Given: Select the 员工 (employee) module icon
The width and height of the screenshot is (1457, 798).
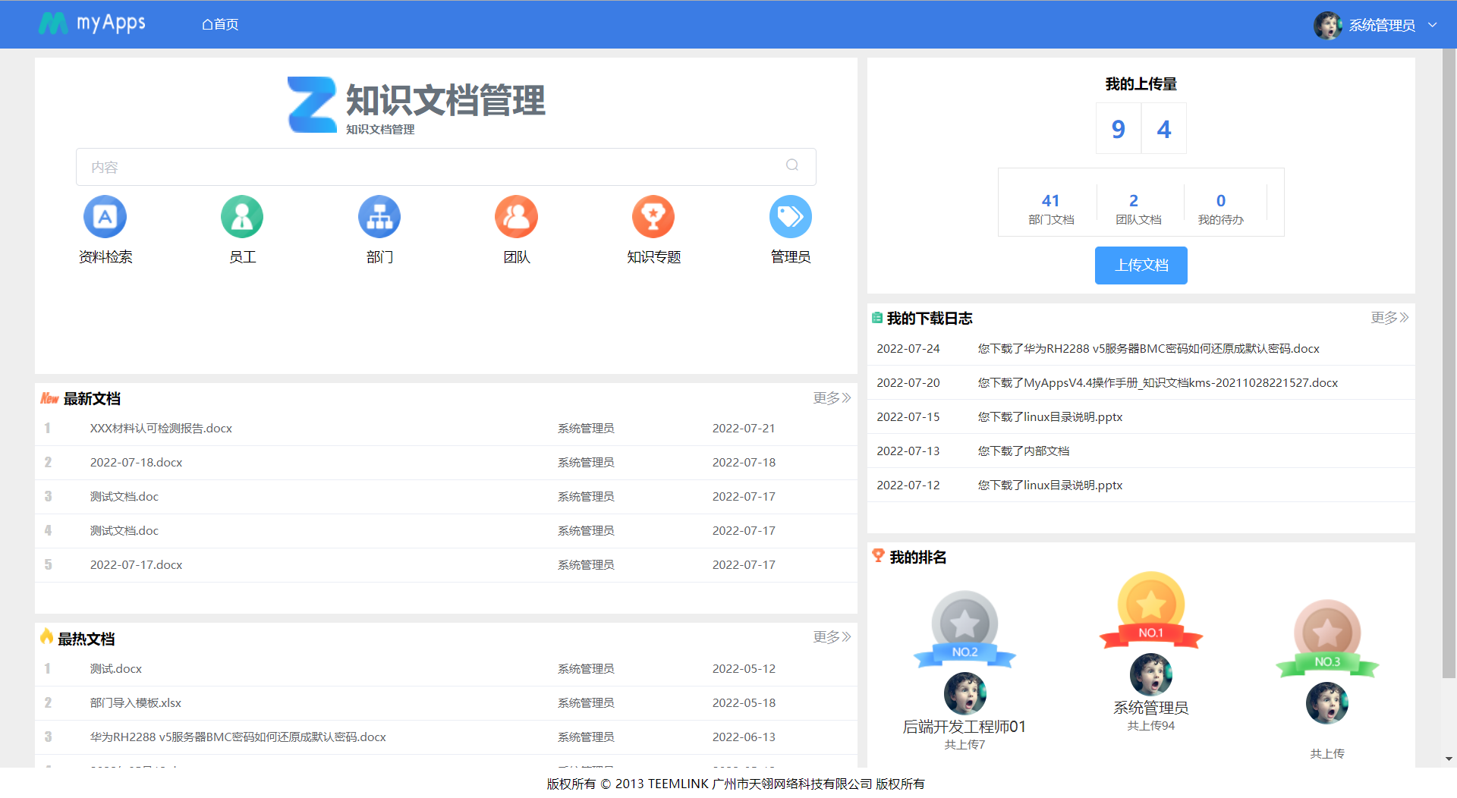Looking at the screenshot, I should click(242, 216).
